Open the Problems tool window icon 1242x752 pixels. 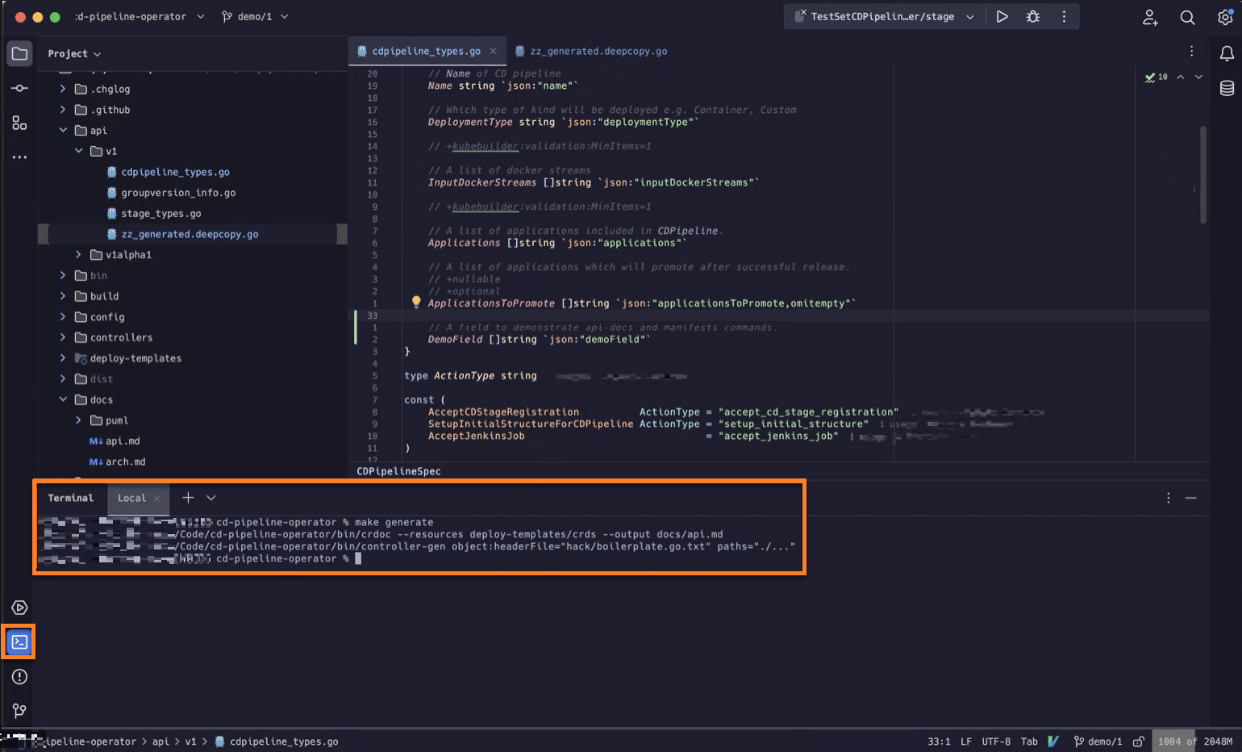19,677
